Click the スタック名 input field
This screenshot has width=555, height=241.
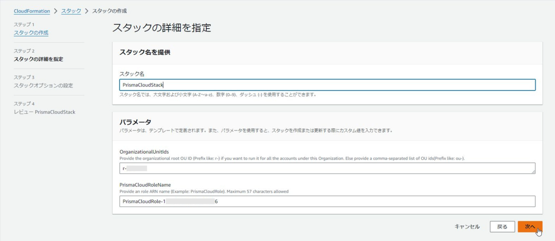327,85
